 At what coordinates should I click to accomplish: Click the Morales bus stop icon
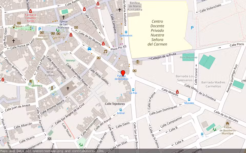click(x=189, y=100)
